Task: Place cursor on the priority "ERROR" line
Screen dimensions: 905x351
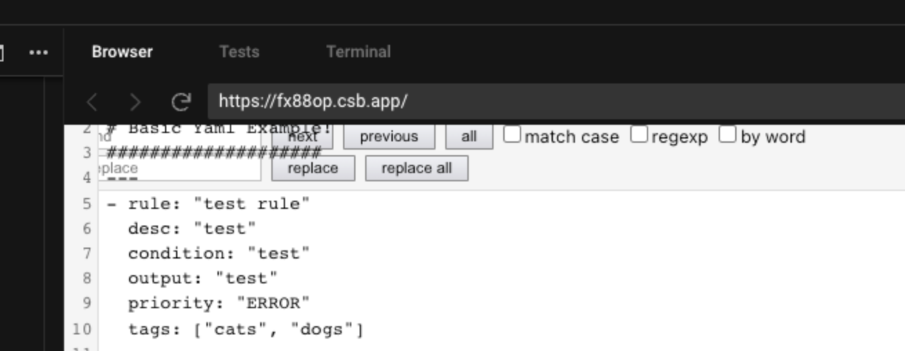Action: 219,303
